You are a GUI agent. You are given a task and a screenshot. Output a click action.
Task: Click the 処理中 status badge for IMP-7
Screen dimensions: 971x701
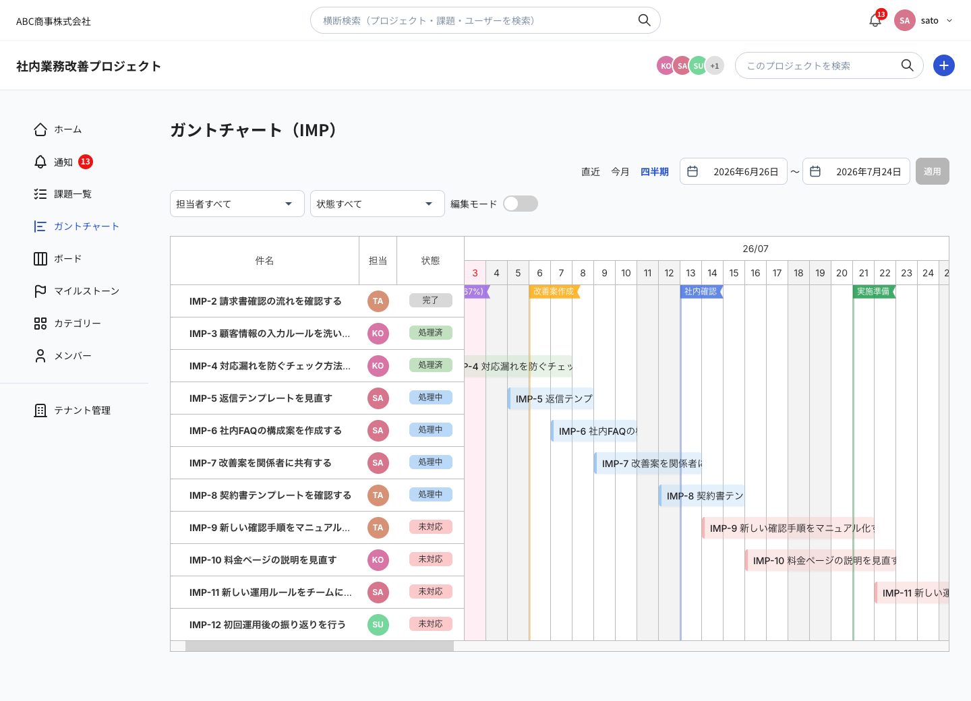tap(431, 462)
